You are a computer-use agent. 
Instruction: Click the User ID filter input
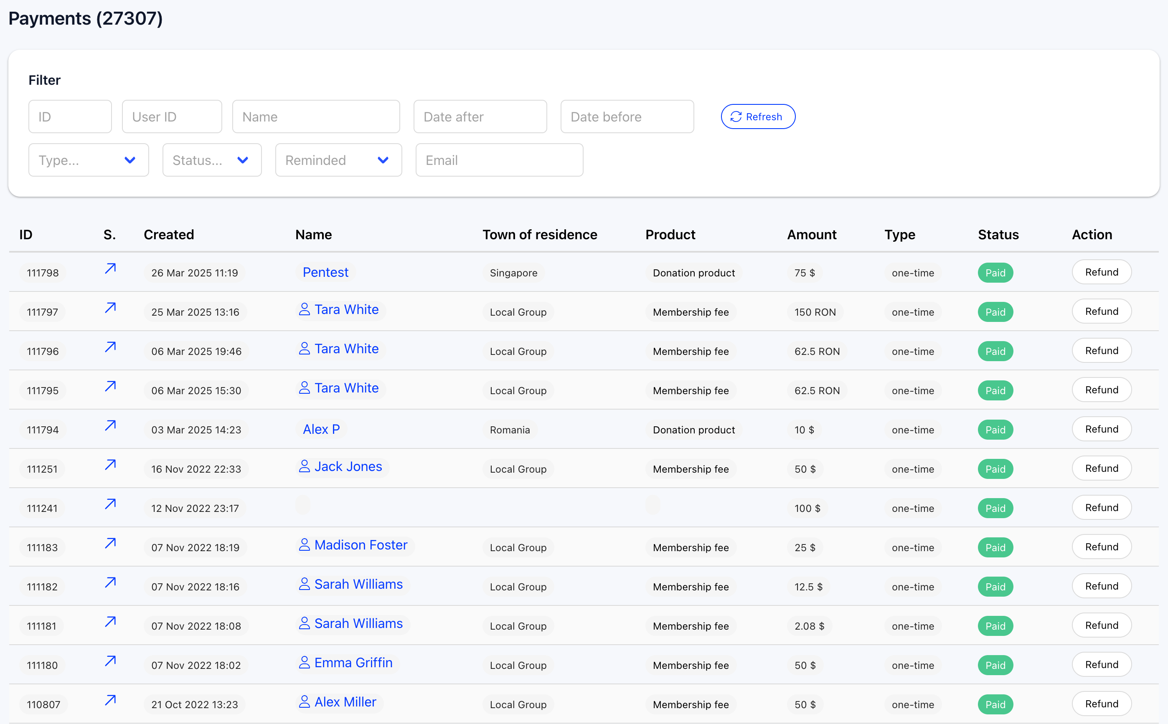click(172, 117)
